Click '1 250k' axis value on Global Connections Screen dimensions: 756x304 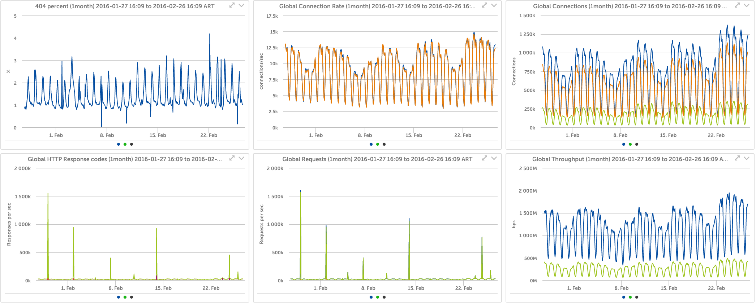point(527,34)
